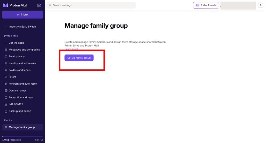This screenshot has height=143, width=265.
Task: Click the Manage family group people icon
Action: click(x=6, y=127)
